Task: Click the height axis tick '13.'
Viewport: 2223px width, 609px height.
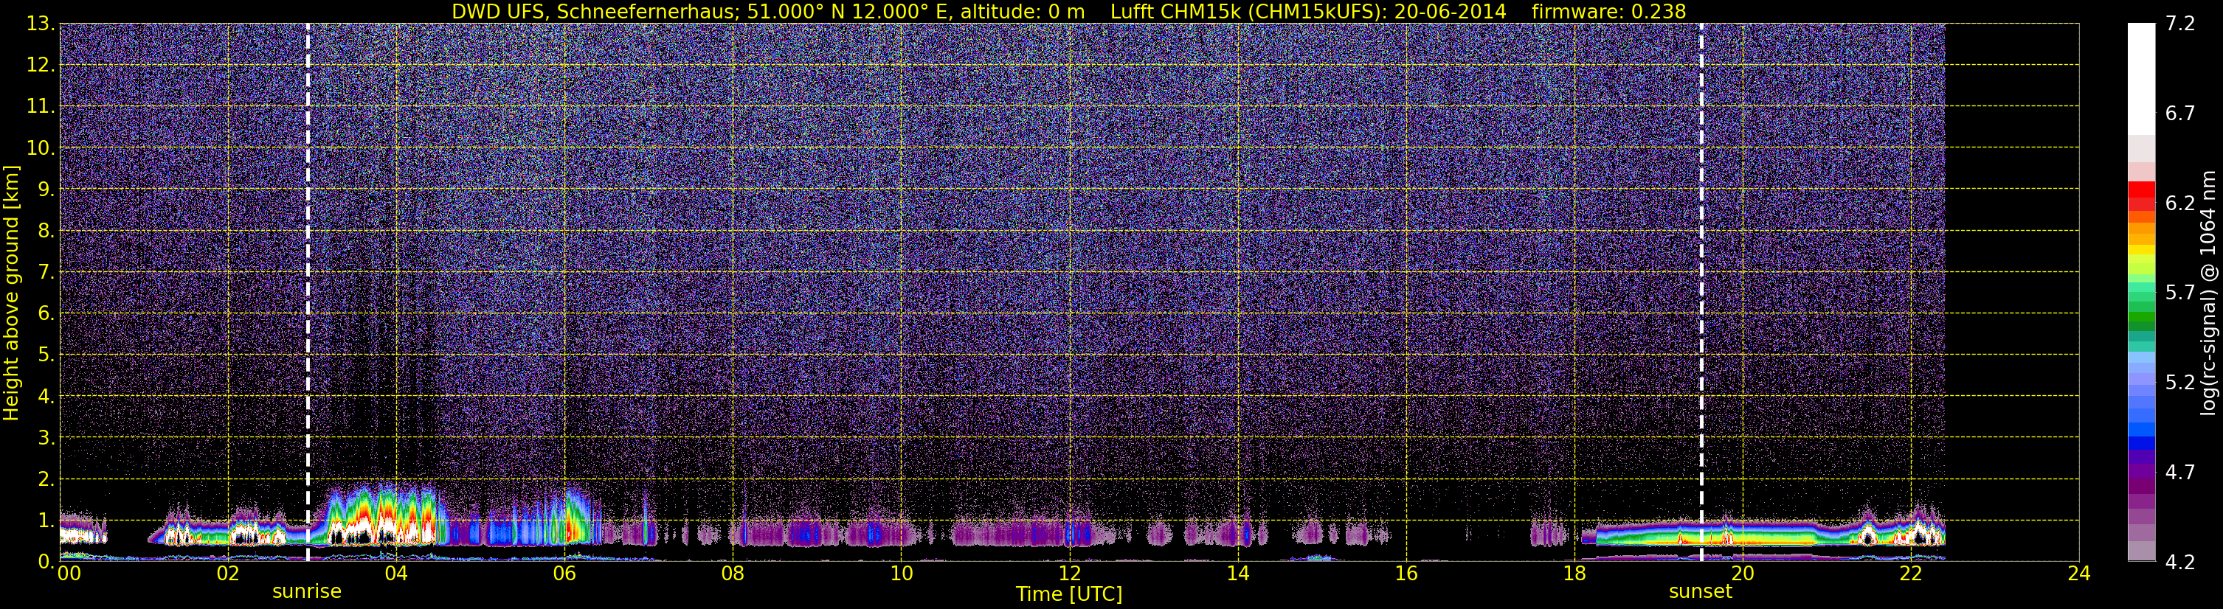Action: tap(41, 24)
